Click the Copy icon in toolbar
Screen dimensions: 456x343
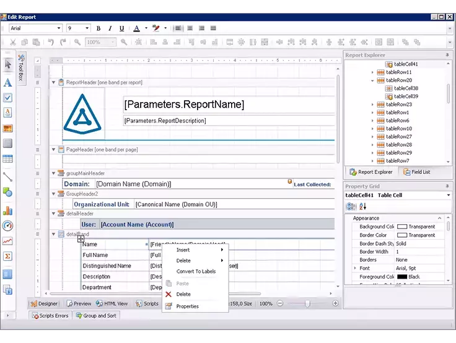point(25,42)
